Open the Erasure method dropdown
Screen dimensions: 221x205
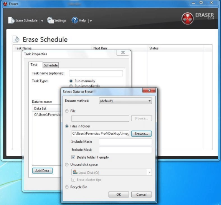[125, 101]
